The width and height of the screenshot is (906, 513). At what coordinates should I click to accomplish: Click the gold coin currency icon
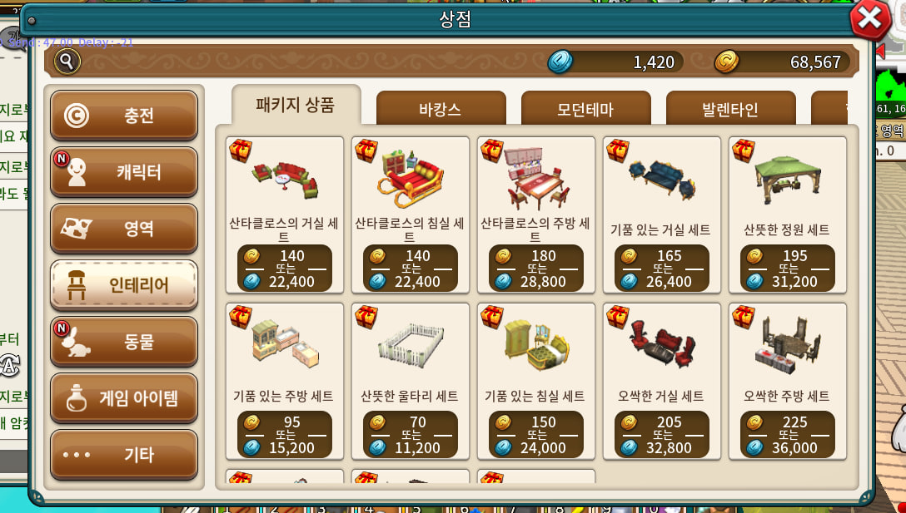[x=726, y=62]
